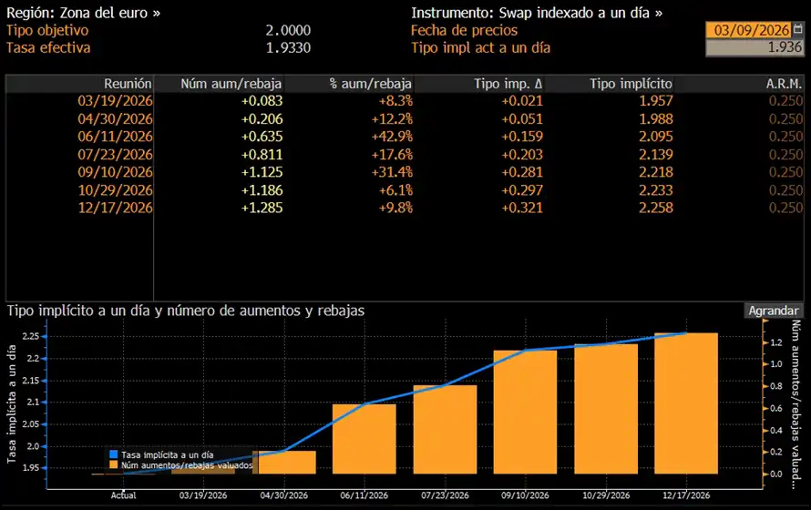Click the A.R.M. column header
The height and width of the screenshot is (510, 811).
pos(784,83)
